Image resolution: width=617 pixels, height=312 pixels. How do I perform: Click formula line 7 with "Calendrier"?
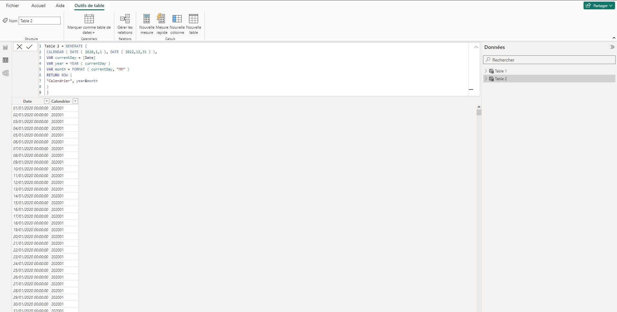pos(72,81)
